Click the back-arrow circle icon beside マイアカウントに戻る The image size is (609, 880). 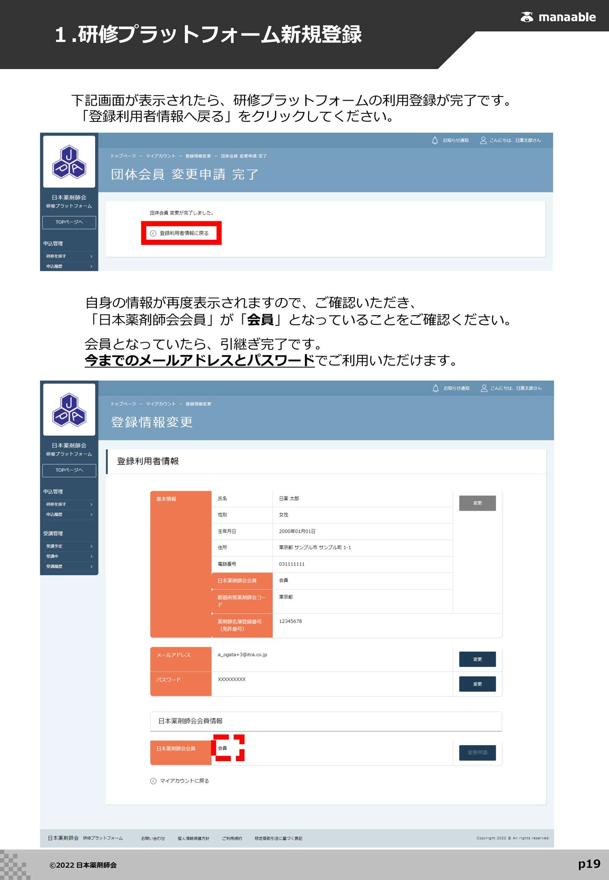pyautogui.click(x=154, y=781)
